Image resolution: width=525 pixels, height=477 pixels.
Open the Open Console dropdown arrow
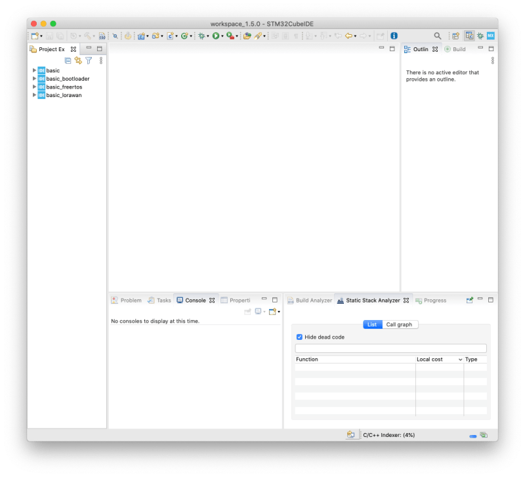[x=279, y=312]
